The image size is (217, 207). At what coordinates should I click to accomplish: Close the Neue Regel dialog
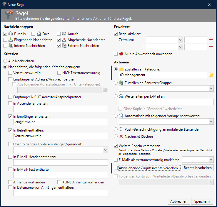(209, 5)
